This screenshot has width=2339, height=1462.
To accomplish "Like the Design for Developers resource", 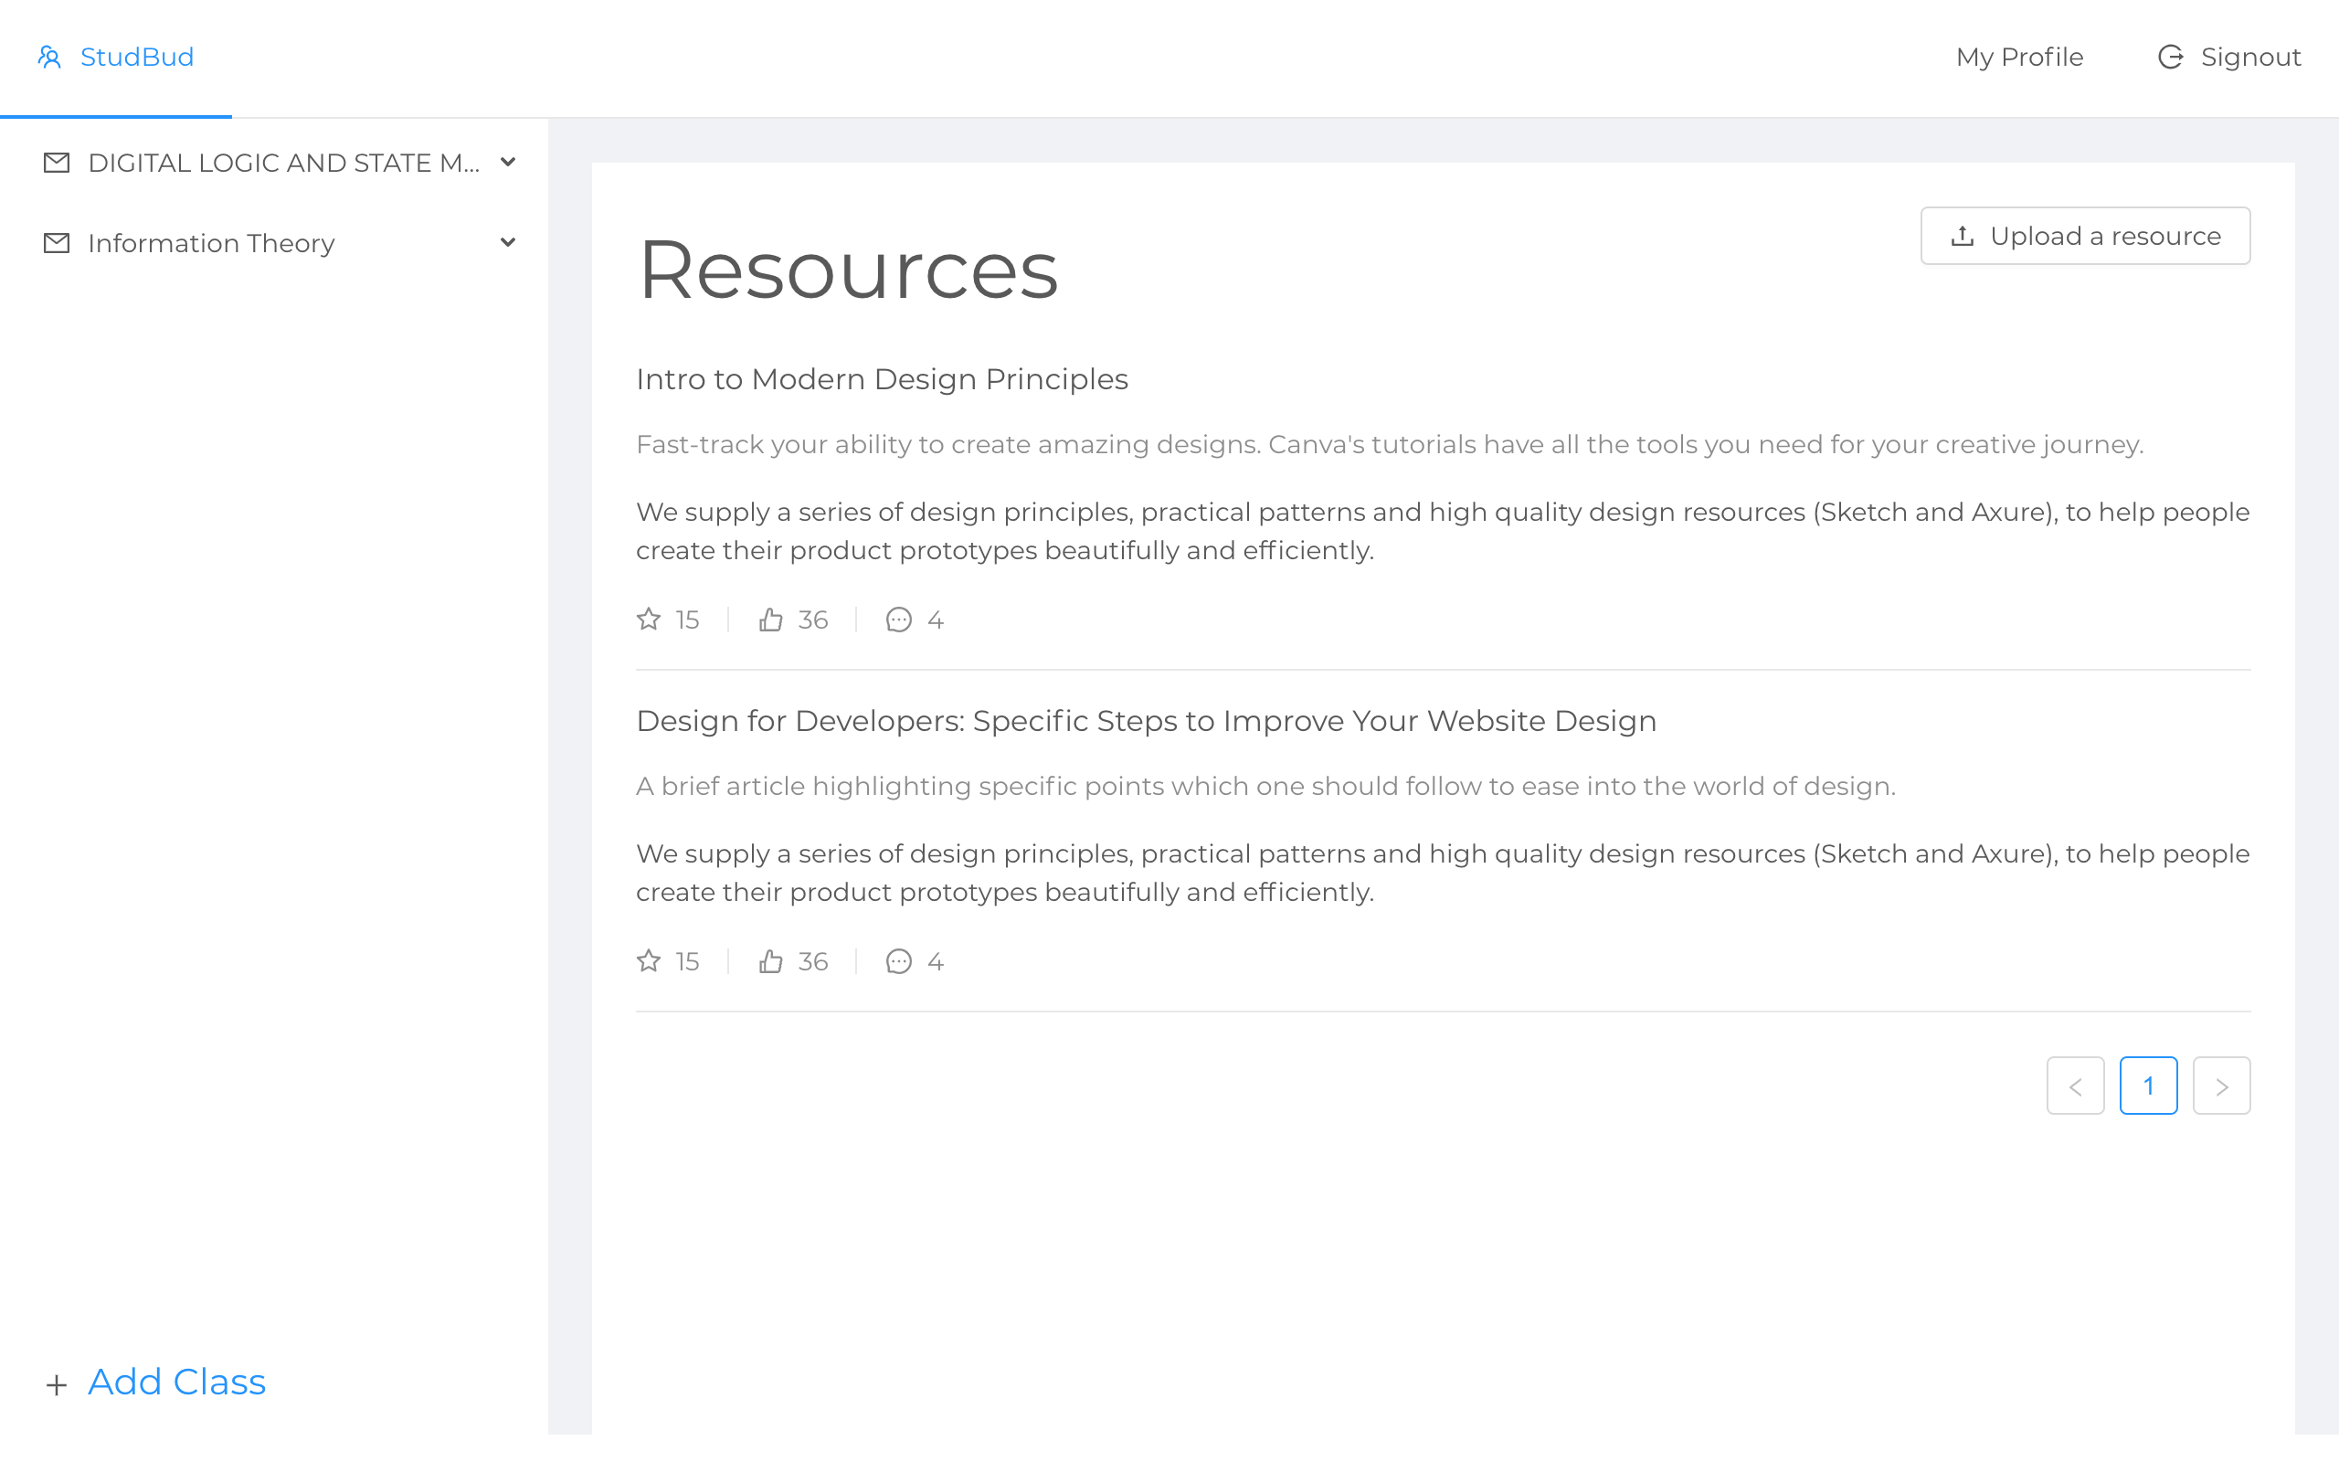I will click(770, 961).
